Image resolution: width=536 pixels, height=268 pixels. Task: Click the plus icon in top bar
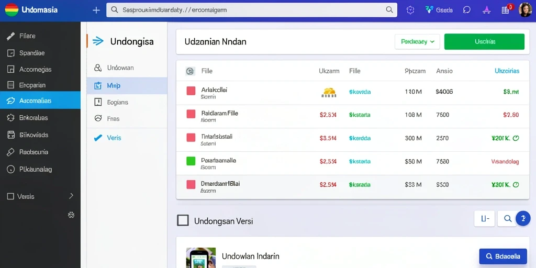tap(96, 10)
